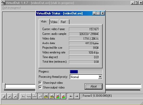Click the Time elapsed value
143x105 pixels.
[84, 57]
